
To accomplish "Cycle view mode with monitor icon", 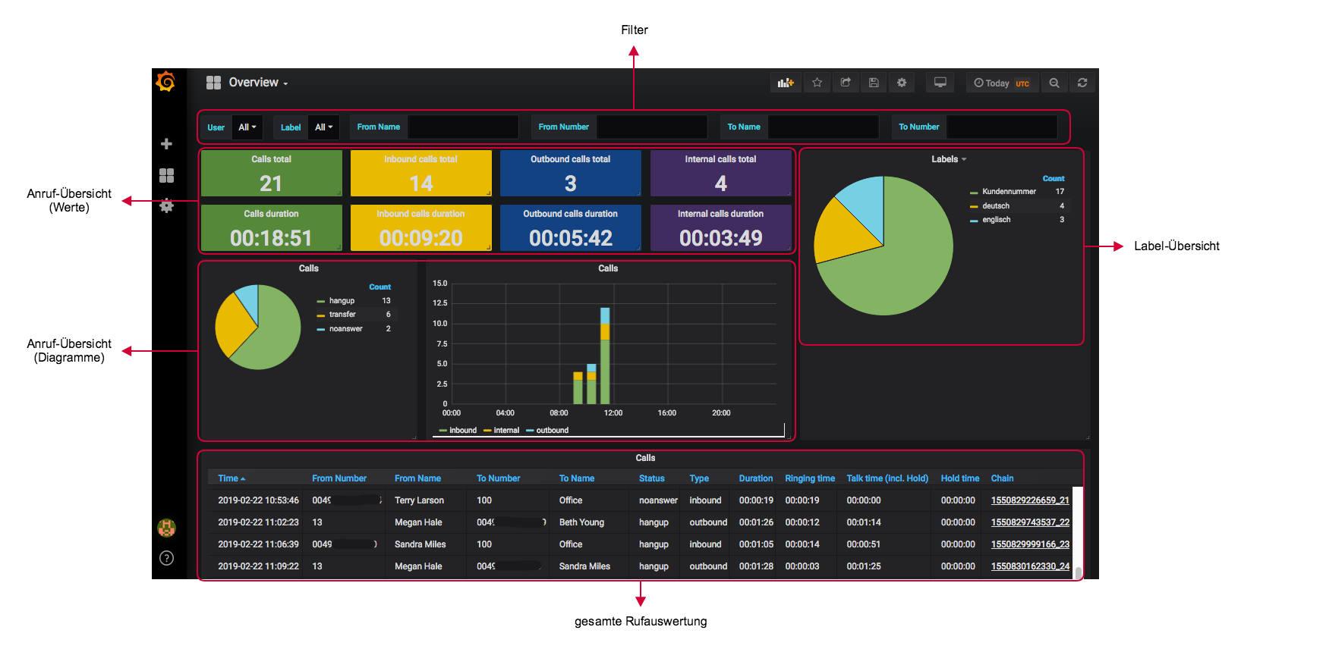I will [x=940, y=83].
